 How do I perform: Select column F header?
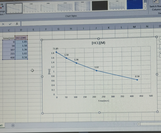pyautogui.click(x=46, y=29)
